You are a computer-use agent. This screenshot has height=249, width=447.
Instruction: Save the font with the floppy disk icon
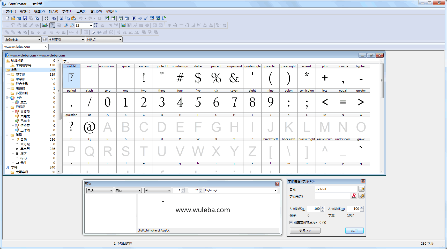coord(25,18)
